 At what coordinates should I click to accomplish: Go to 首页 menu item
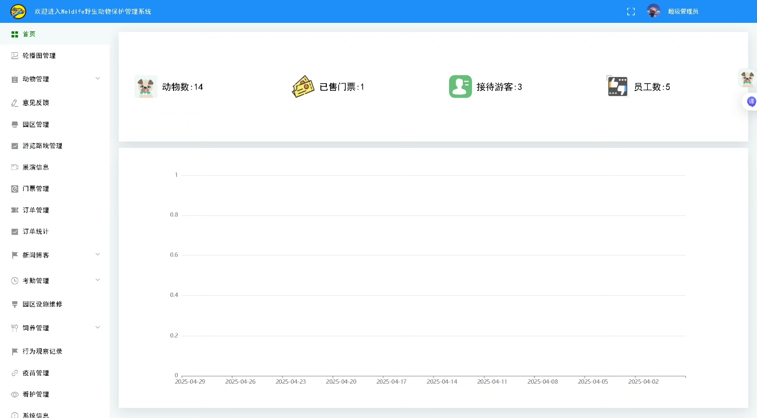click(55, 34)
